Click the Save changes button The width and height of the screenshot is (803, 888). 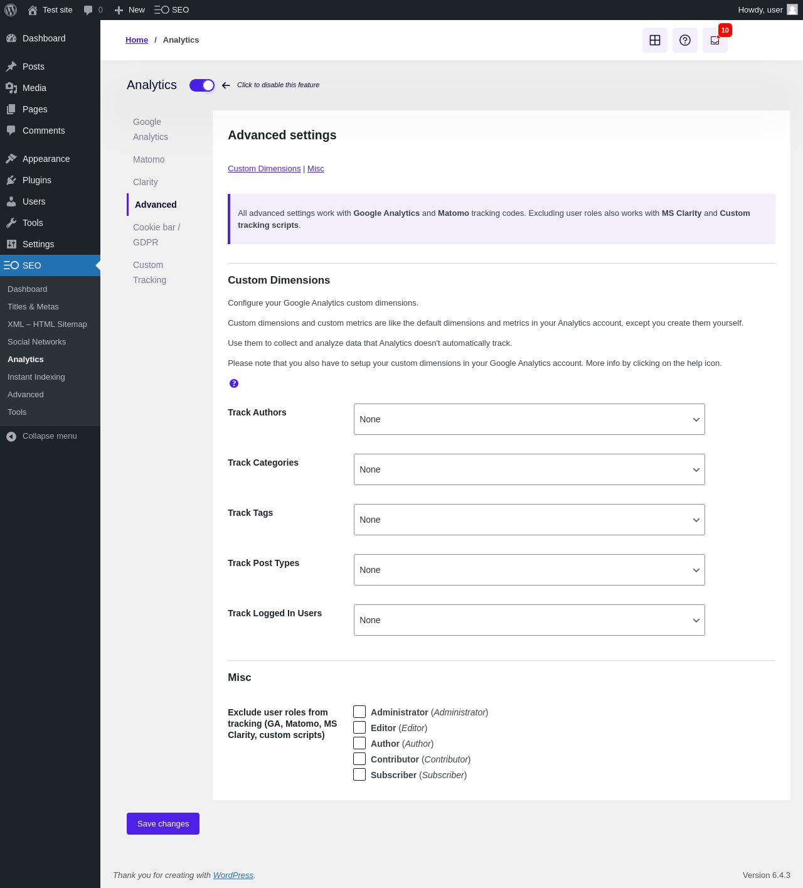point(163,823)
